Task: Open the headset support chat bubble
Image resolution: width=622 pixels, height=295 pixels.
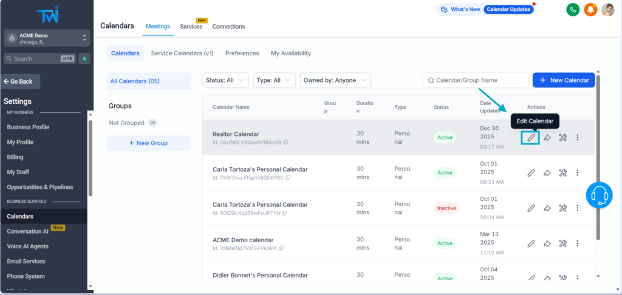Action: [599, 195]
